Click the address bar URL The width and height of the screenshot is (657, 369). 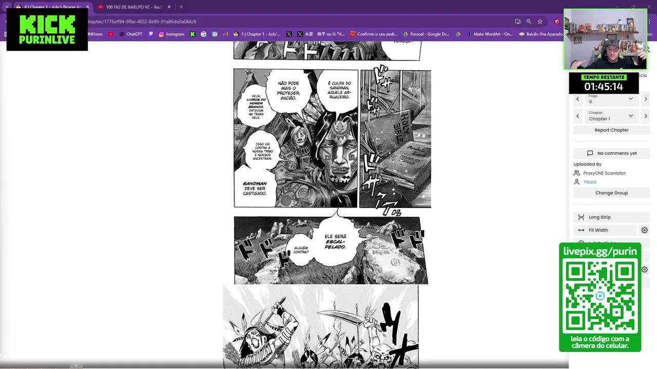pyautogui.click(x=142, y=22)
